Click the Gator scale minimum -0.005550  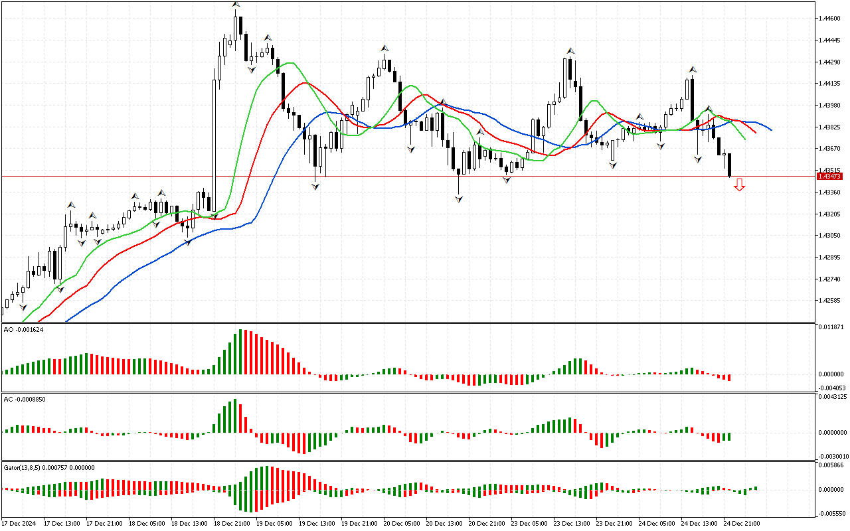point(831,514)
